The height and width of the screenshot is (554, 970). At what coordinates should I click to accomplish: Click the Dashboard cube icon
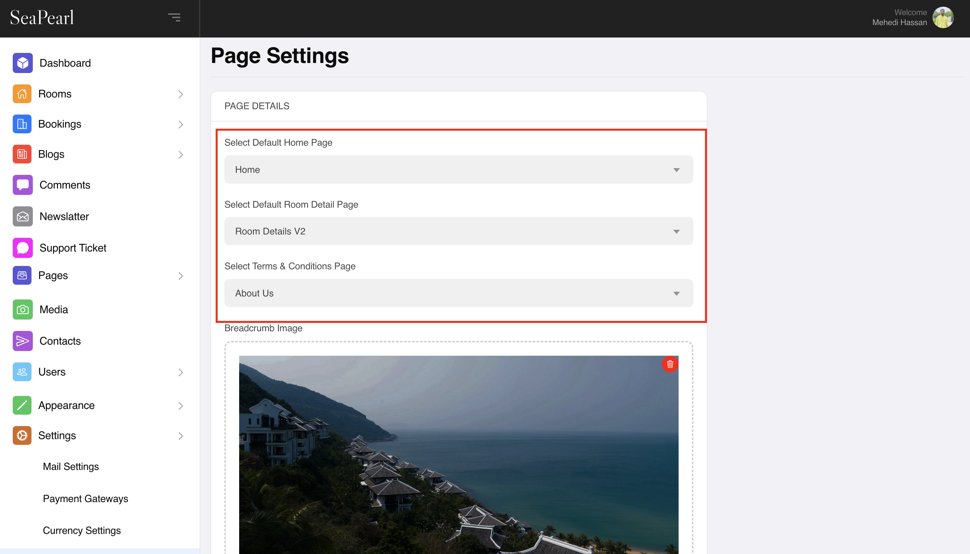[22, 63]
